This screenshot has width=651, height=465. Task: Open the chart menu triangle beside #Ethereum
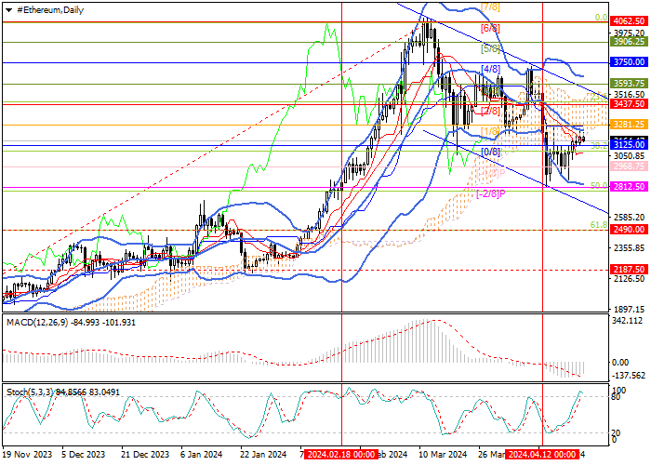click(8, 10)
